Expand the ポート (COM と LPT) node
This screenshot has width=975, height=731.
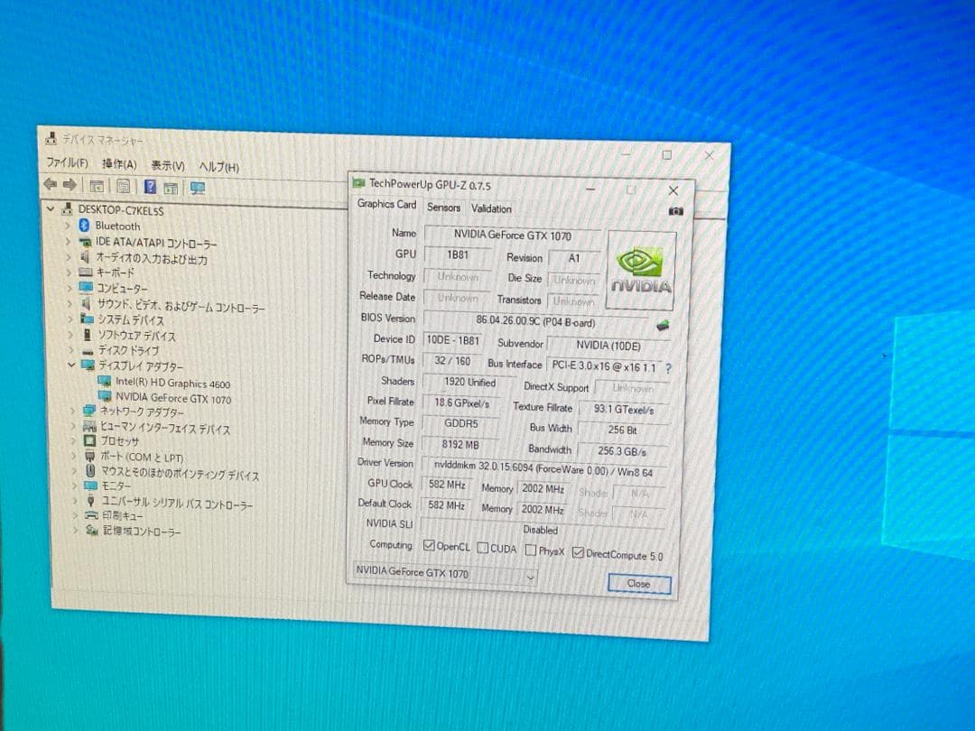point(74,456)
